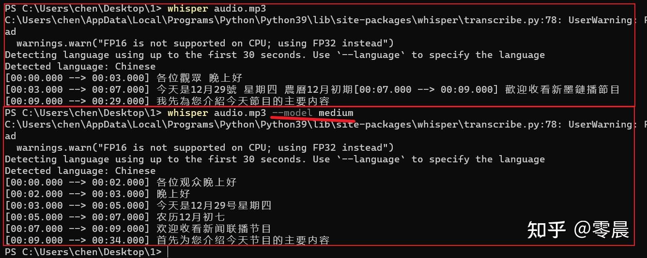Click the word "medium" after --model

[x=336, y=113]
